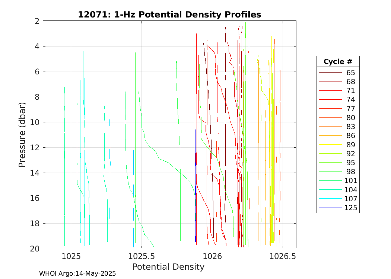
Task: Click the 1025 x-axis tick label
Action: (71, 256)
